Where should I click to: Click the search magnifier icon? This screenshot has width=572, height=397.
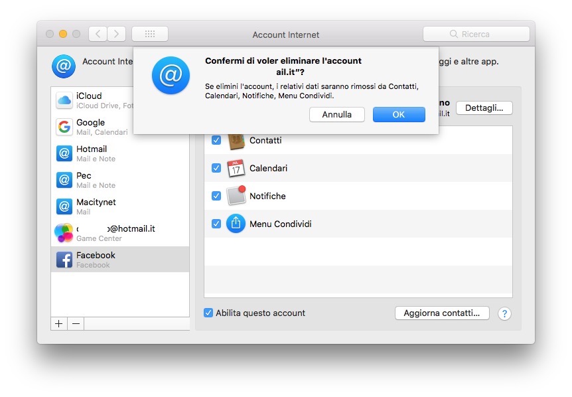click(454, 34)
